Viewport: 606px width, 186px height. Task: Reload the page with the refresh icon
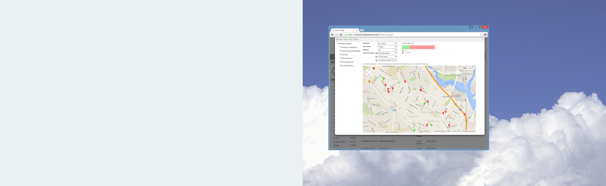coord(341,35)
